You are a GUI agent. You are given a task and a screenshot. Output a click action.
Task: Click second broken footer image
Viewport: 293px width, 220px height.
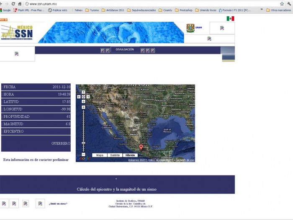click(14, 204)
